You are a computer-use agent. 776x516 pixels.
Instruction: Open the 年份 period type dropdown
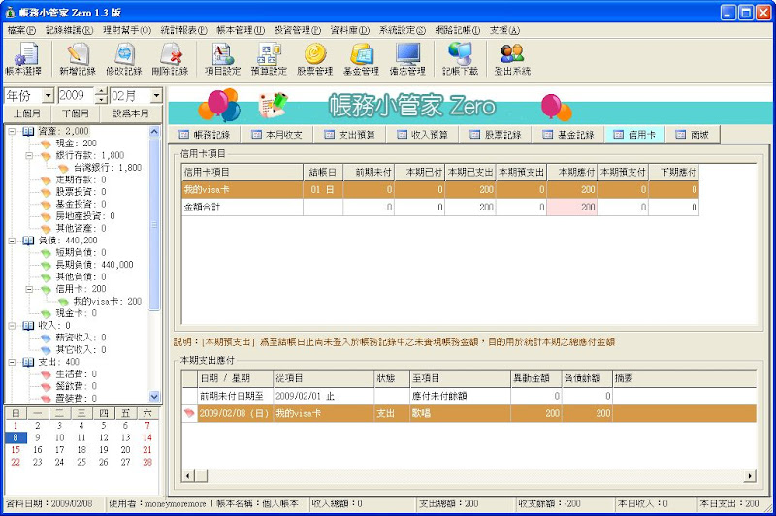click(48, 96)
